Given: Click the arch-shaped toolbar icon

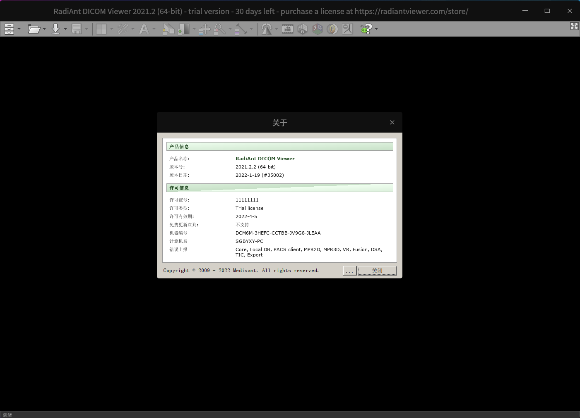Looking at the screenshot, I should pyautogui.click(x=267, y=29).
